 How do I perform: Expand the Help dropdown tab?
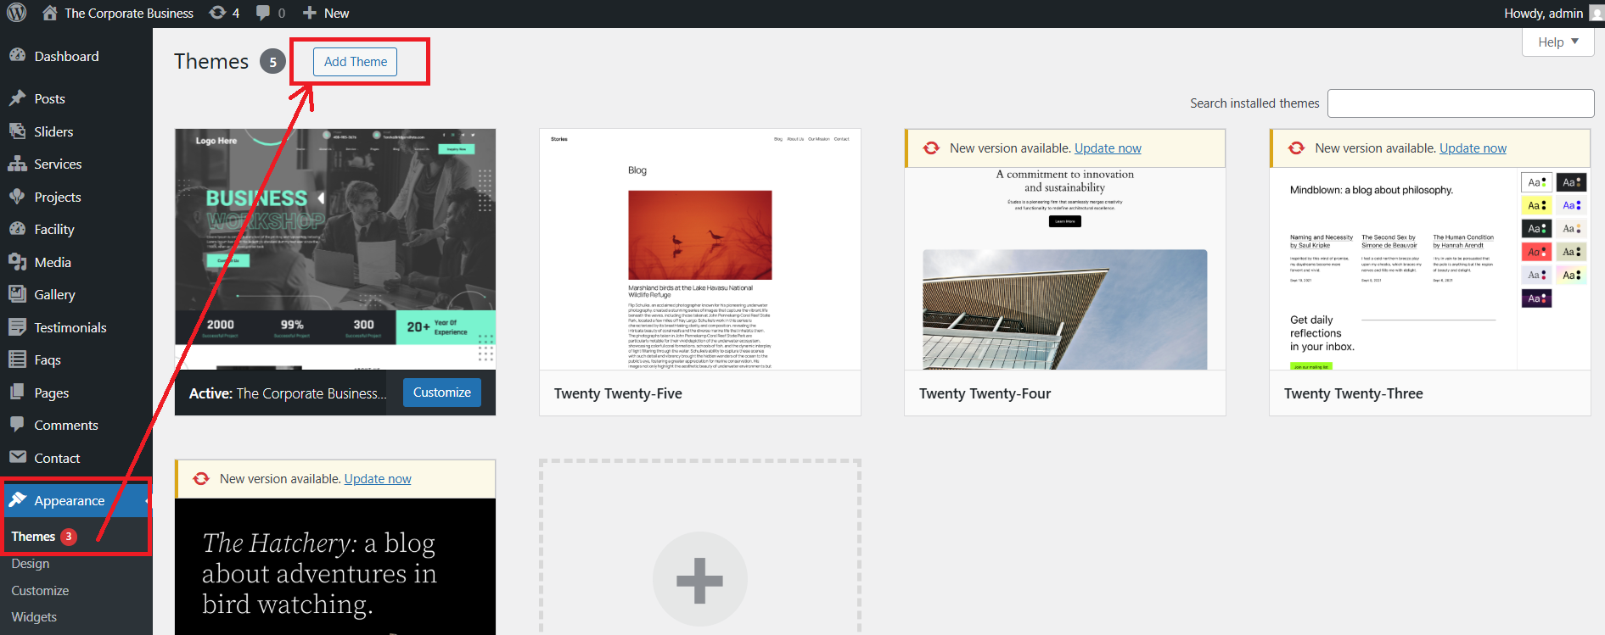1557,42
